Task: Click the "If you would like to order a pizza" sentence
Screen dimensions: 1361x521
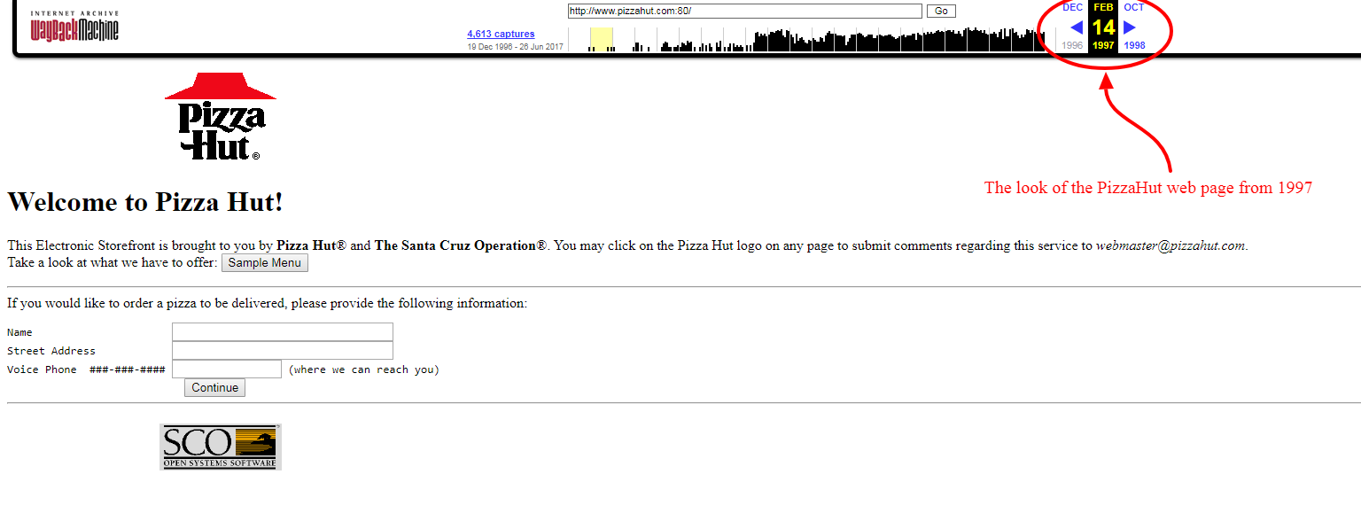Action: pyautogui.click(x=267, y=303)
